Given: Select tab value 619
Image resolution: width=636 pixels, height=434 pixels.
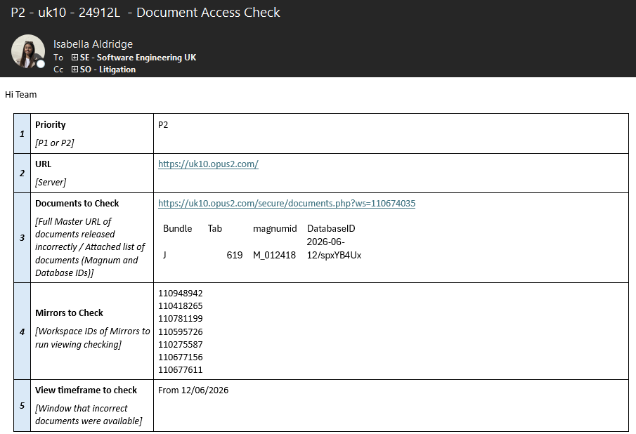Looking at the screenshot, I should tap(235, 256).
